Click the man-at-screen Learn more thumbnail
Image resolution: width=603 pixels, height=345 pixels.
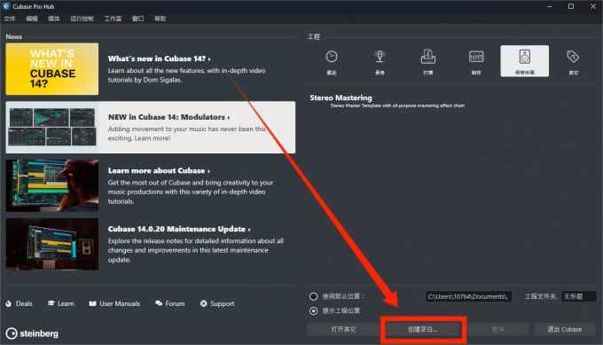click(x=52, y=185)
